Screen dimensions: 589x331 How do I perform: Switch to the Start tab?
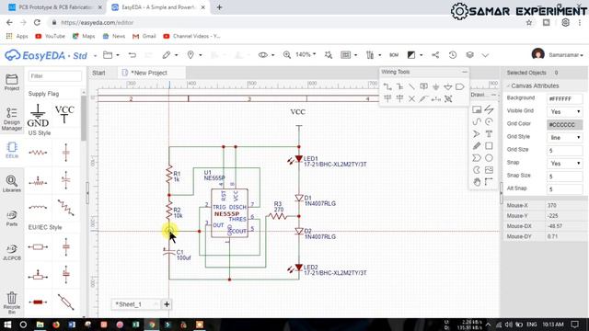(98, 73)
